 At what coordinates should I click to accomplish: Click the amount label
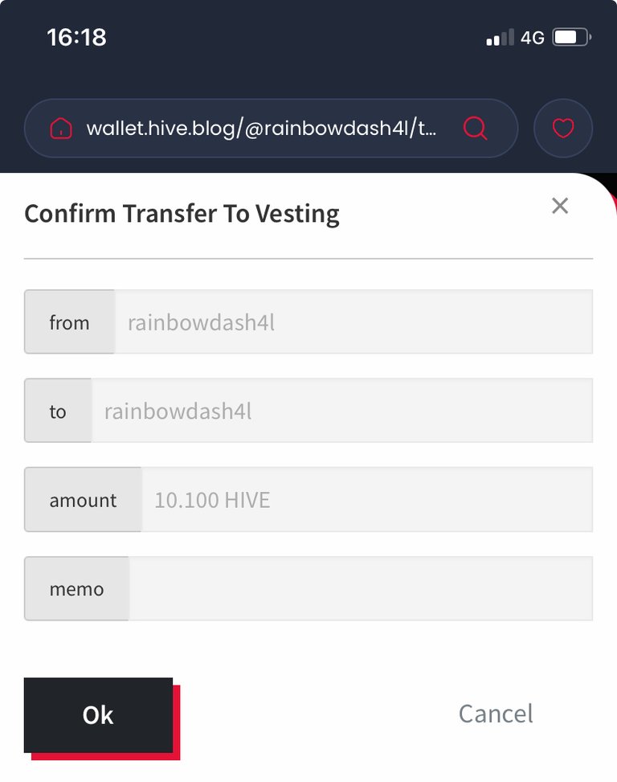click(83, 499)
